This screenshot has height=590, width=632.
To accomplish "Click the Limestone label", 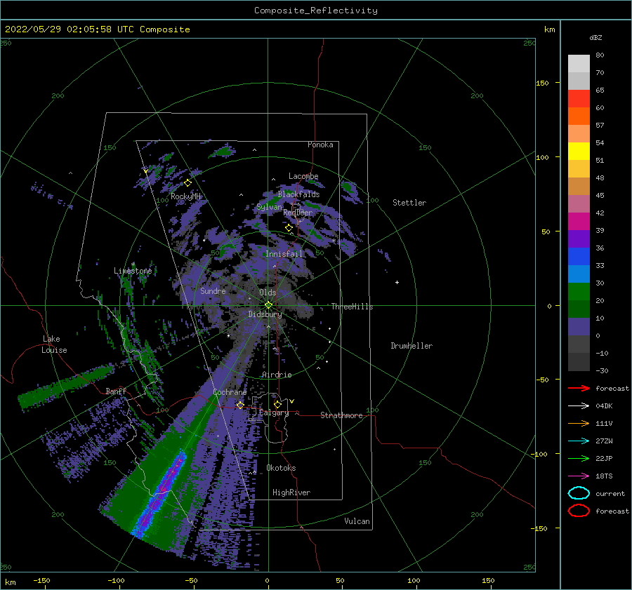I will [133, 271].
